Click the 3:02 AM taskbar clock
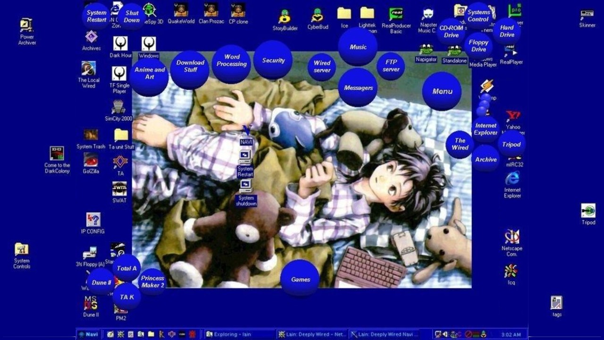Image resolution: width=604 pixels, height=340 pixels. pyautogui.click(x=511, y=335)
